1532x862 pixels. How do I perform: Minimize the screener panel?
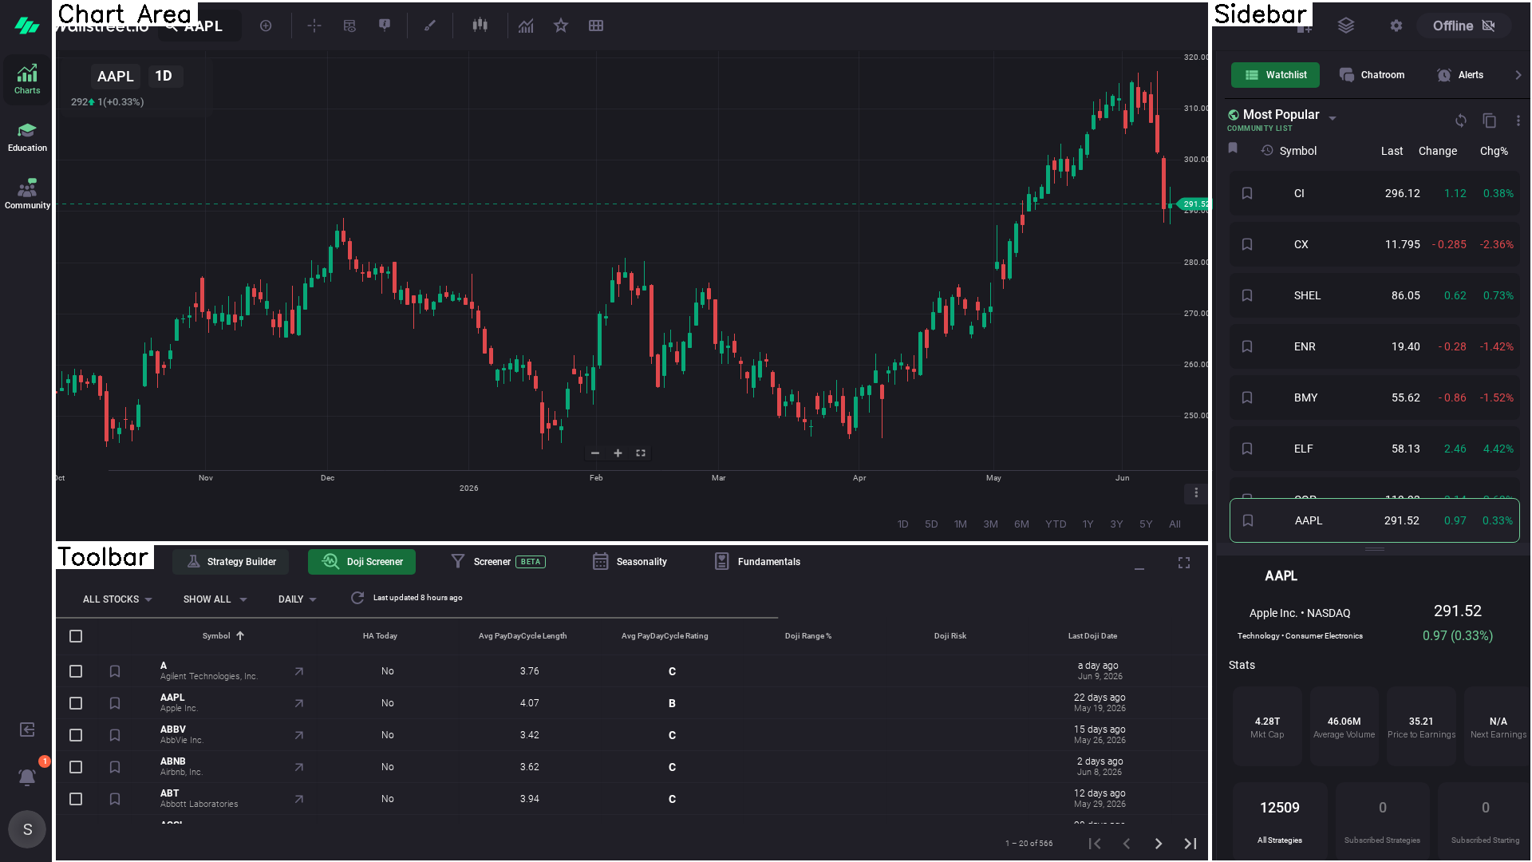click(1139, 568)
